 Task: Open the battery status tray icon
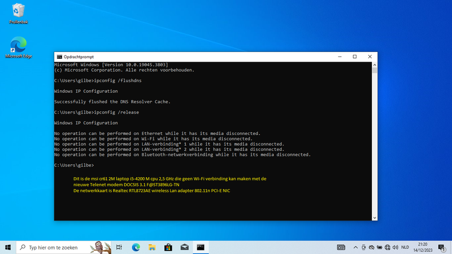click(379, 247)
